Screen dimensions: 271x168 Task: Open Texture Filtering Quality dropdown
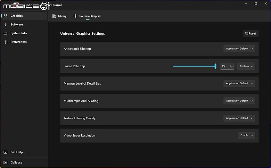[239, 118]
